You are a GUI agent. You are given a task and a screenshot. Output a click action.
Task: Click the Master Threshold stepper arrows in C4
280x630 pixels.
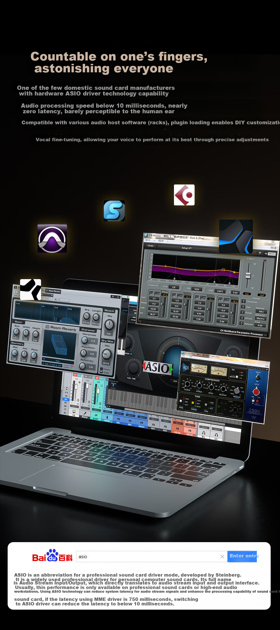(x=244, y=301)
